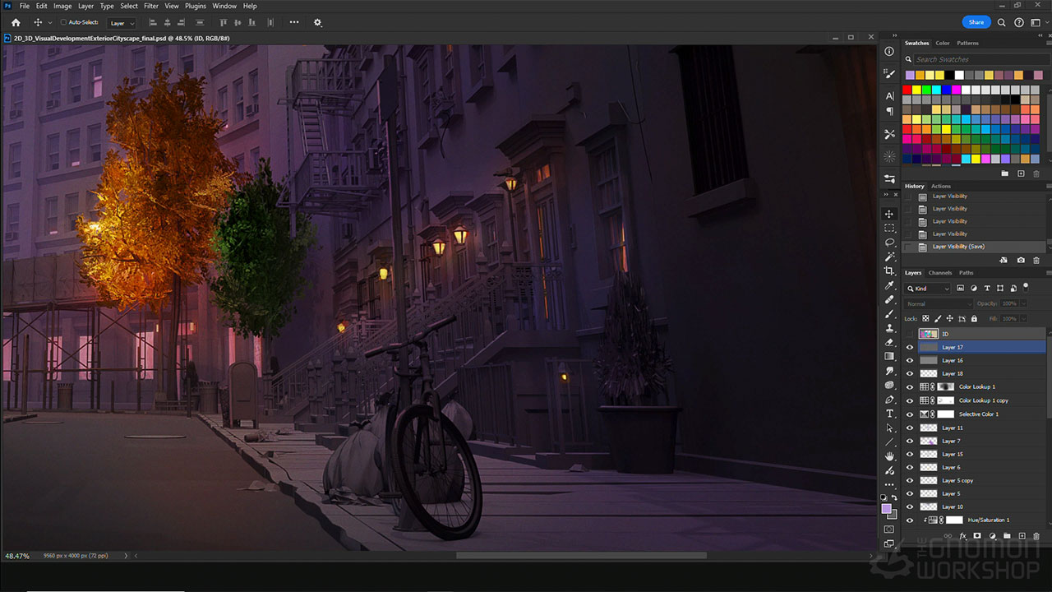1052x592 pixels.
Task: Enable the Auto-Select checkbox
Action: click(x=63, y=22)
